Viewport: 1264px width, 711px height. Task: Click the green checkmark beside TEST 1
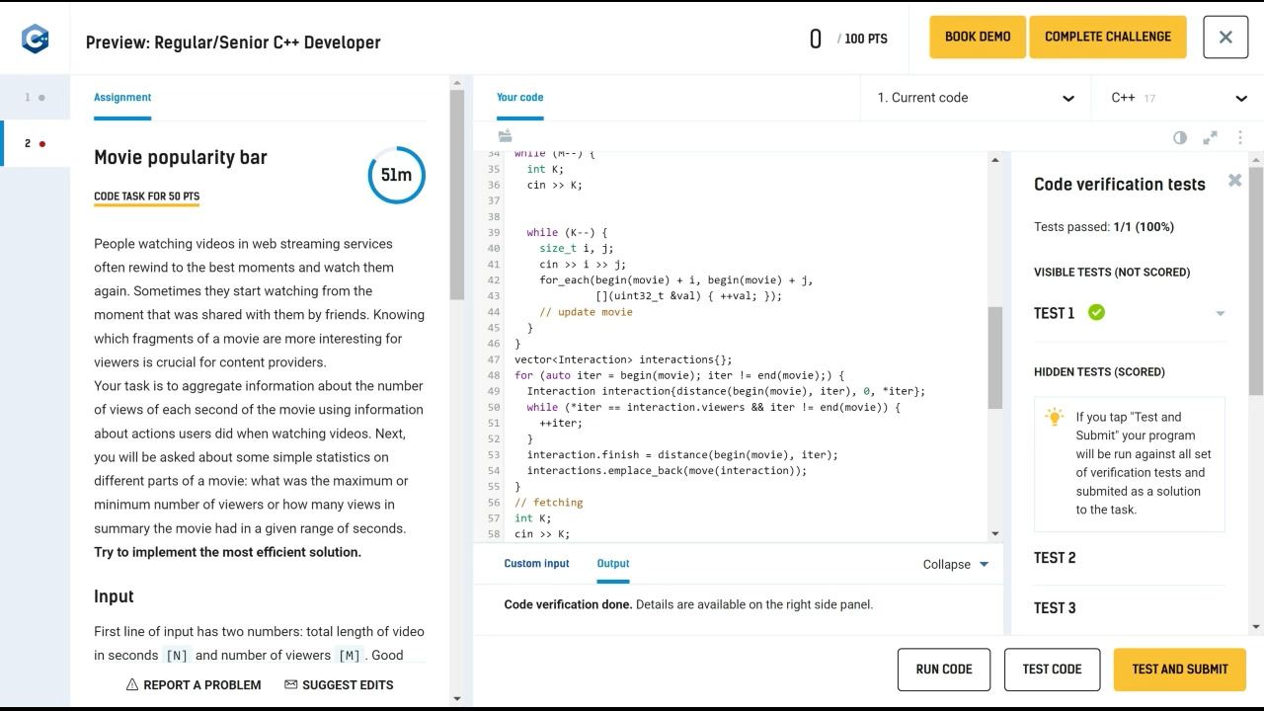(x=1096, y=313)
